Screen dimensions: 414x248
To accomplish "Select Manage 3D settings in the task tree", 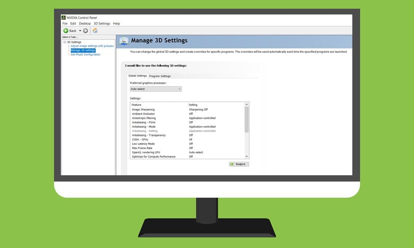I will (x=83, y=50).
